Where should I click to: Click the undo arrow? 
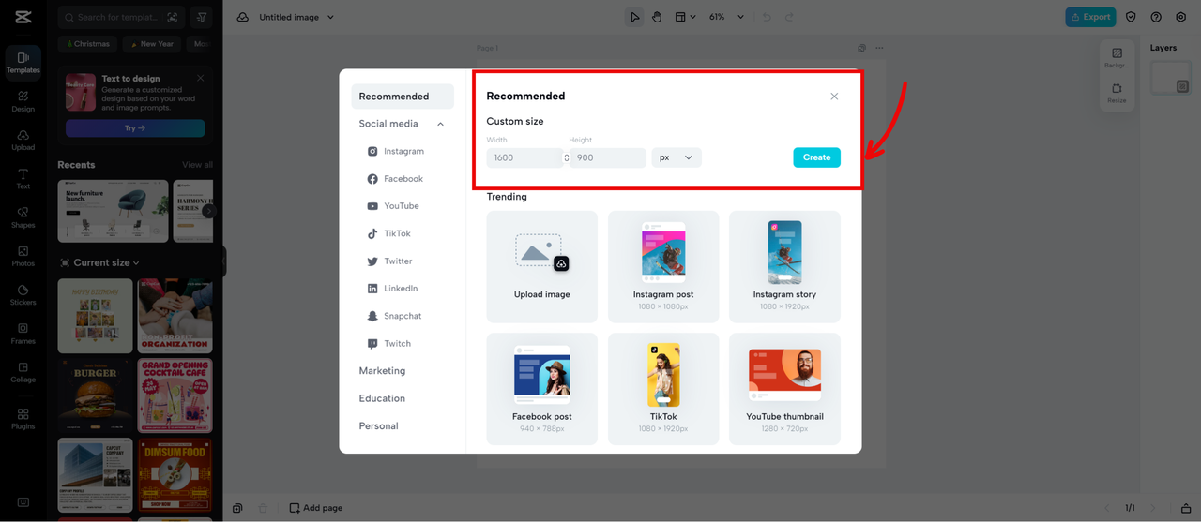pos(767,17)
